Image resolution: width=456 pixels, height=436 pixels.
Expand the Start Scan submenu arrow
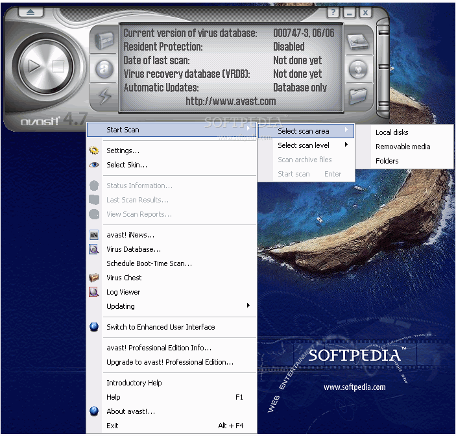click(x=248, y=128)
